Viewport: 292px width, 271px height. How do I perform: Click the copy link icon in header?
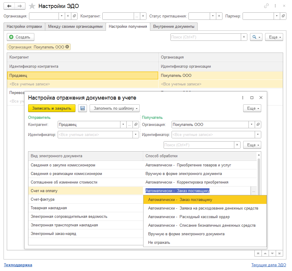[x=266, y=6]
